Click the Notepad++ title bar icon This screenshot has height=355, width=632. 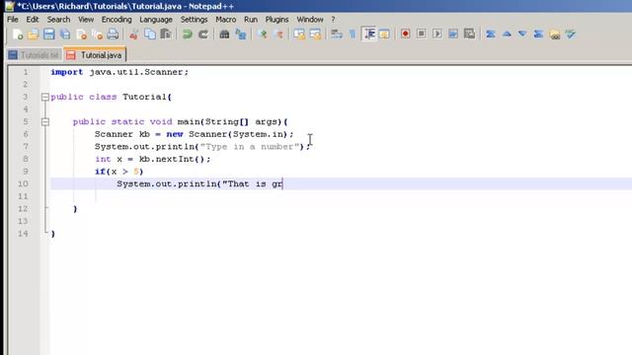[9, 6]
